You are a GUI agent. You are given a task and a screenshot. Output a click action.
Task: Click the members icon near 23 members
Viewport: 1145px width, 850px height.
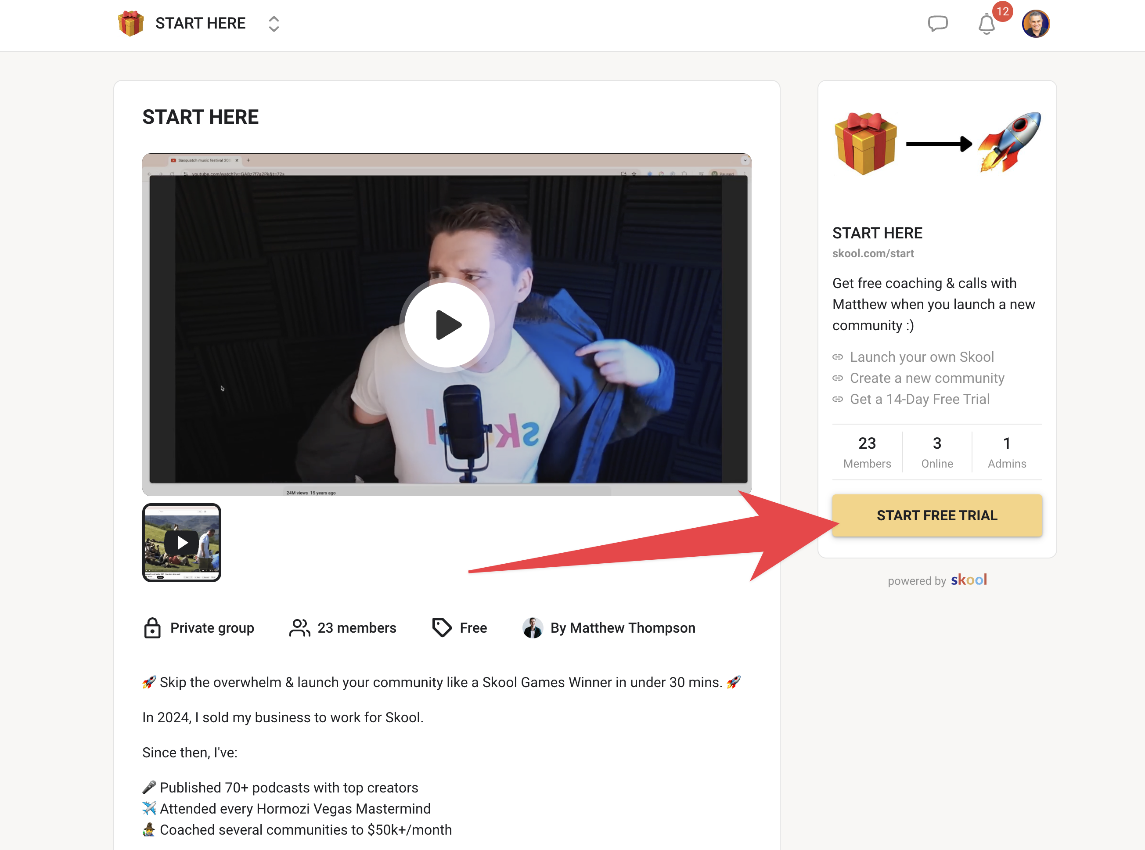tap(299, 628)
